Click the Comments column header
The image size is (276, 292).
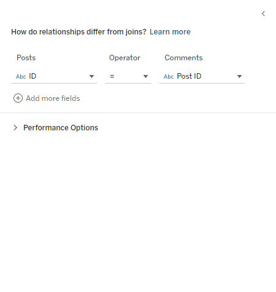click(x=183, y=58)
